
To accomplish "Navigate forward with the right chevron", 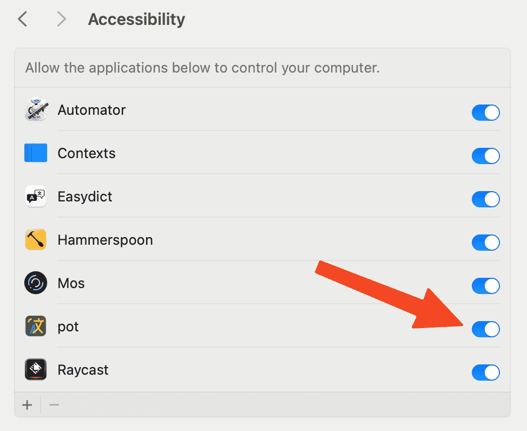I will click(61, 19).
